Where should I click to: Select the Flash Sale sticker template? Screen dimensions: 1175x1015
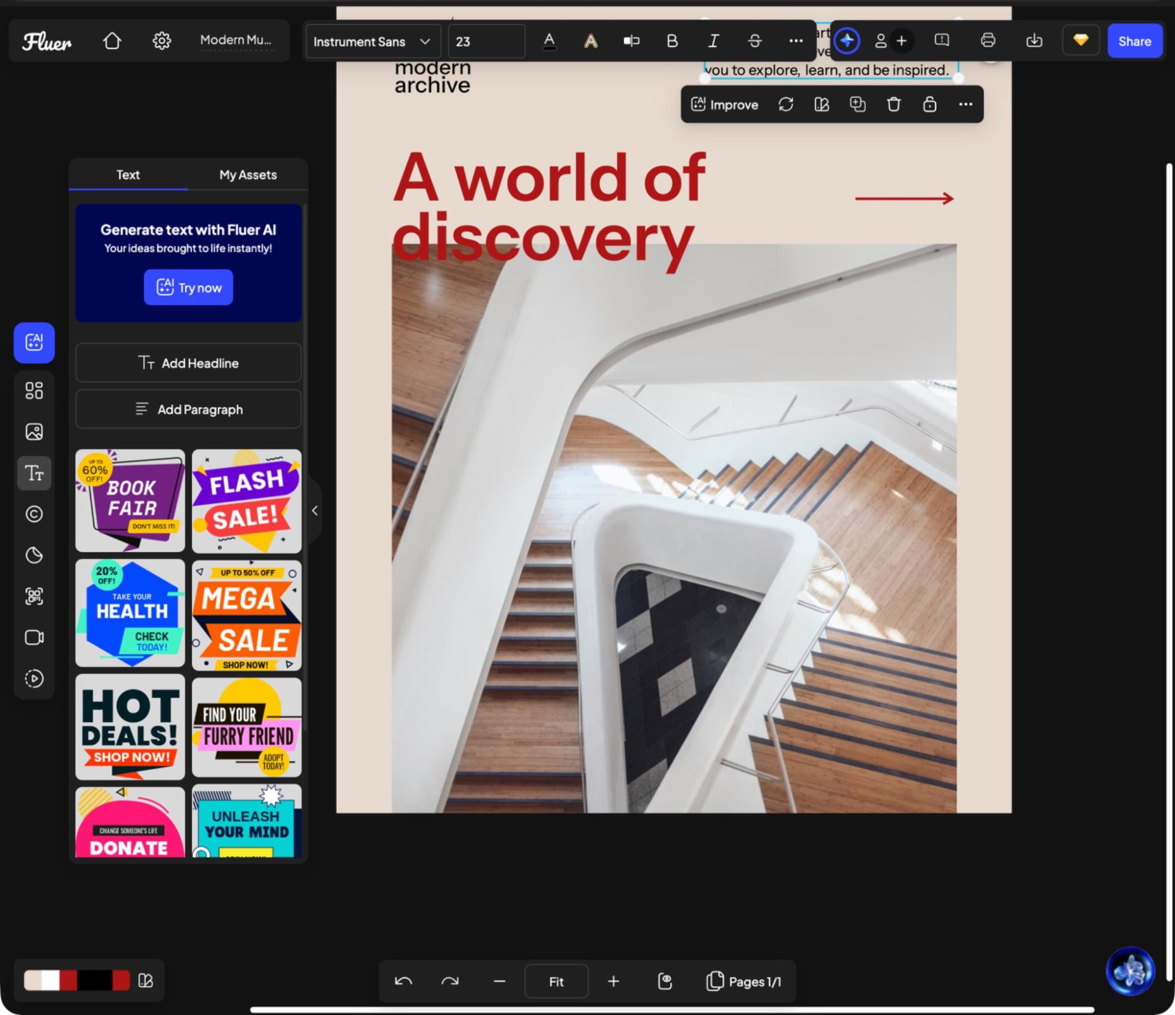click(246, 501)
